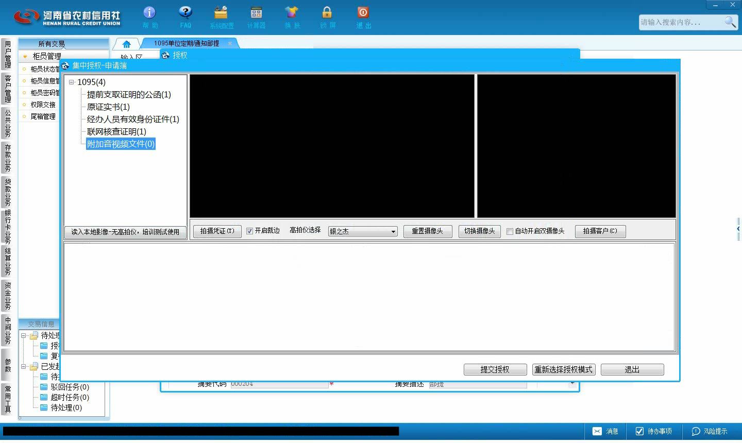Collapse the 柜员管理 section arrow
Viewport: 742px width, 443px height.
pos(25,56)
